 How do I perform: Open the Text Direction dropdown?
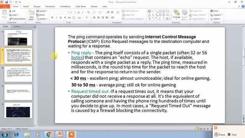pyautogui.click(x=131, y=11)
